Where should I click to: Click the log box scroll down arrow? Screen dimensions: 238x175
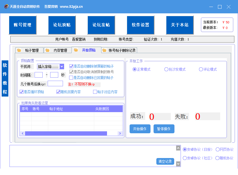pos(178,164)
